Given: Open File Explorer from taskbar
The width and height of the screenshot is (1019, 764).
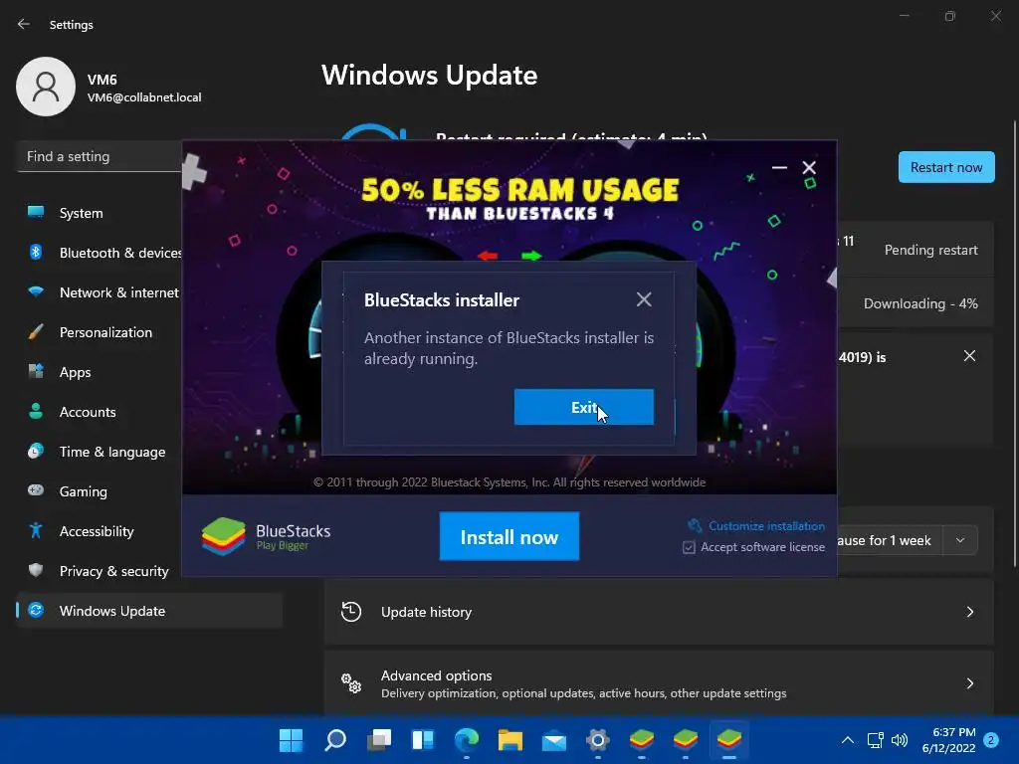Looking at the screenshot, I should pyautogui.click(x=510, y=739).
